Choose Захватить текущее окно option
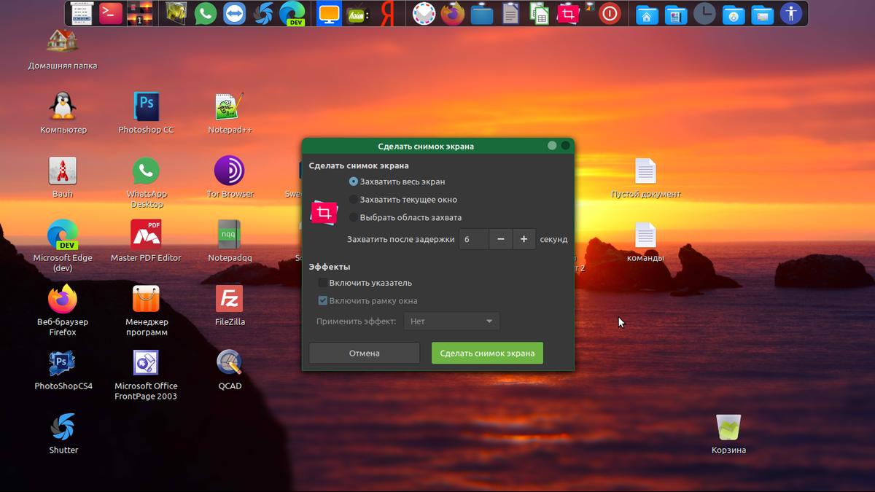 [403, 199]
